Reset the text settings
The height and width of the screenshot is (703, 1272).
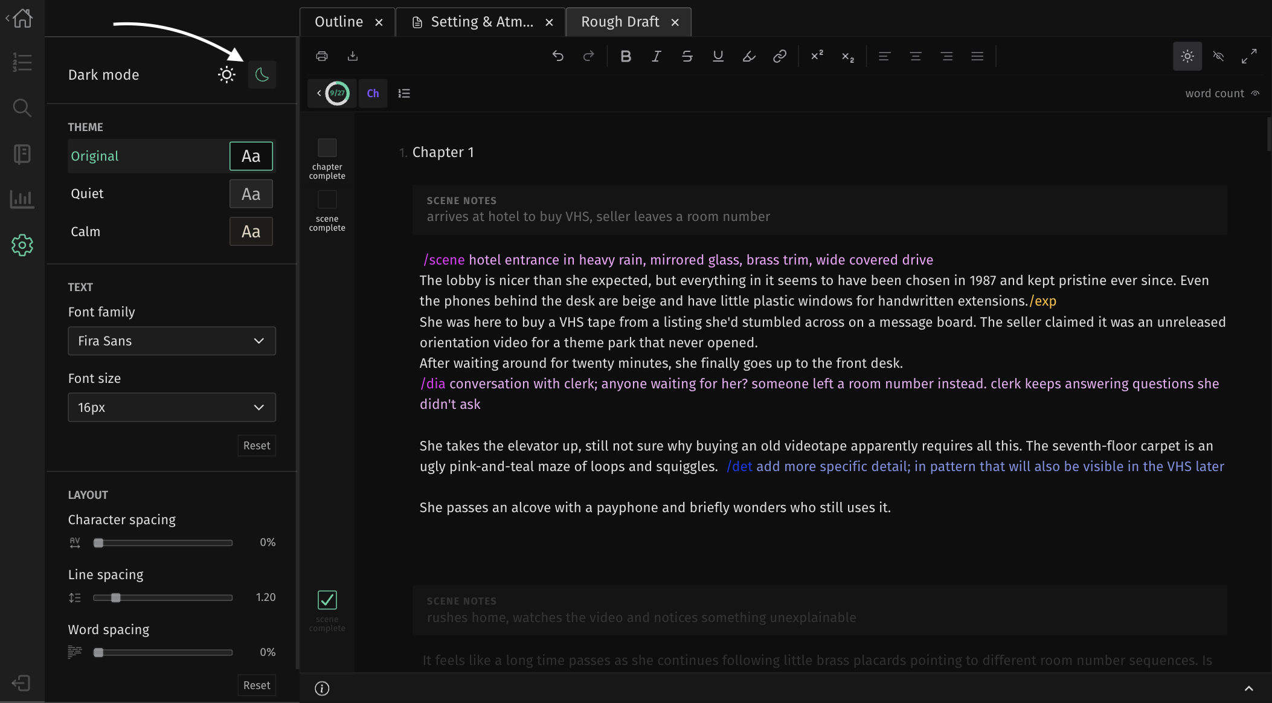pyautogui.click(x=257, y=446)
